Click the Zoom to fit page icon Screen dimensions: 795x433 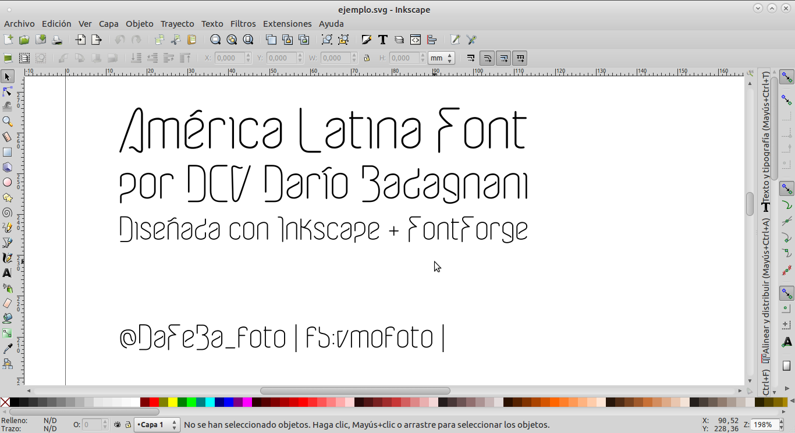pos(248,40)
